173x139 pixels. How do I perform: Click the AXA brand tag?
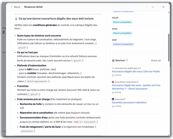76,122
